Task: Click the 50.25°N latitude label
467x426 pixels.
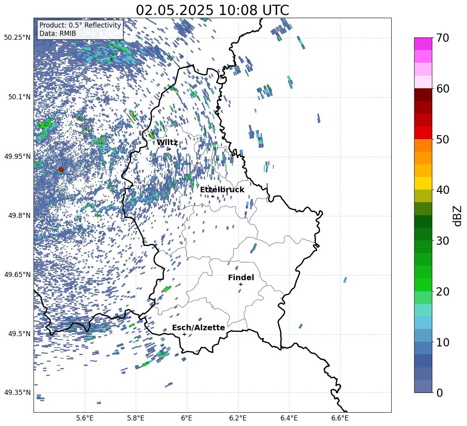Action: [x=17, y=38]
